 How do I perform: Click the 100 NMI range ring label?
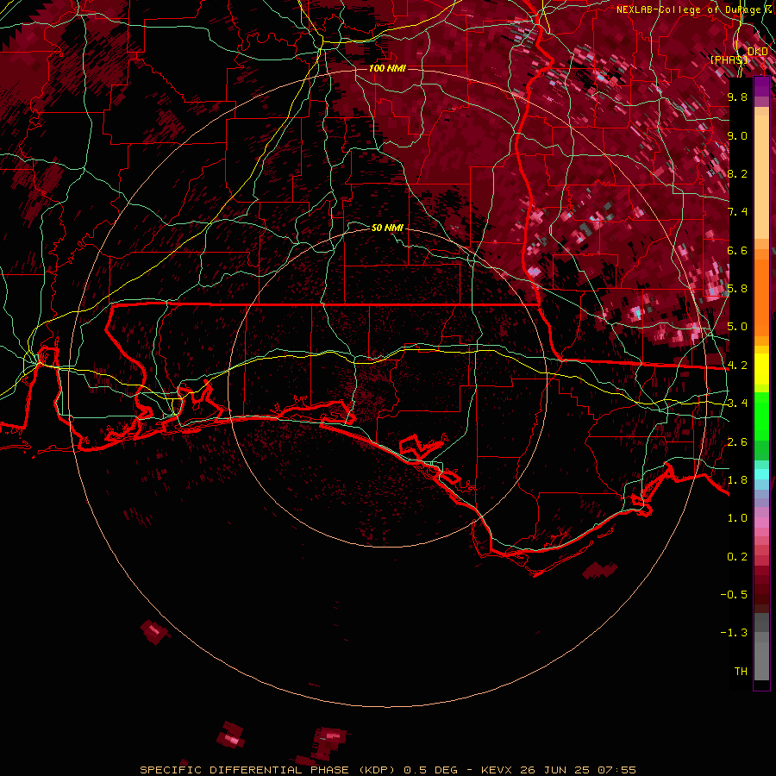pos(387,68)
